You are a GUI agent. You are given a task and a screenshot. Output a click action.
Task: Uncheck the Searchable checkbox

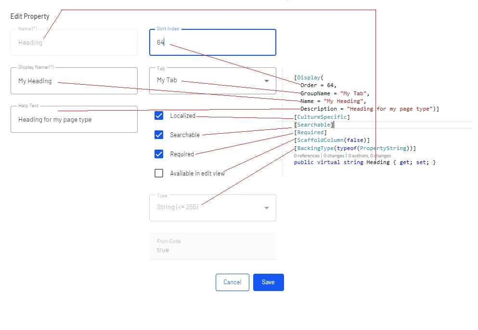click(159, 135)
